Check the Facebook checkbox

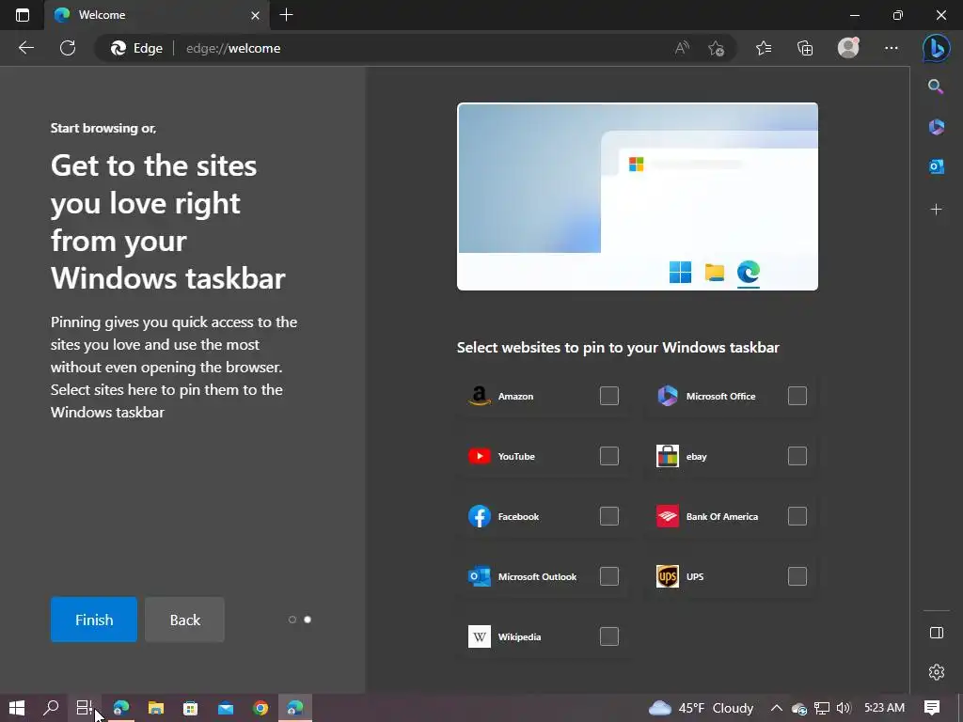tap(609, 516)
